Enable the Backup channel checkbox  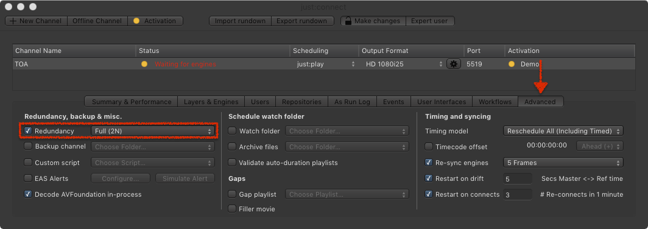pyautogui.click(x=28, y=146)
